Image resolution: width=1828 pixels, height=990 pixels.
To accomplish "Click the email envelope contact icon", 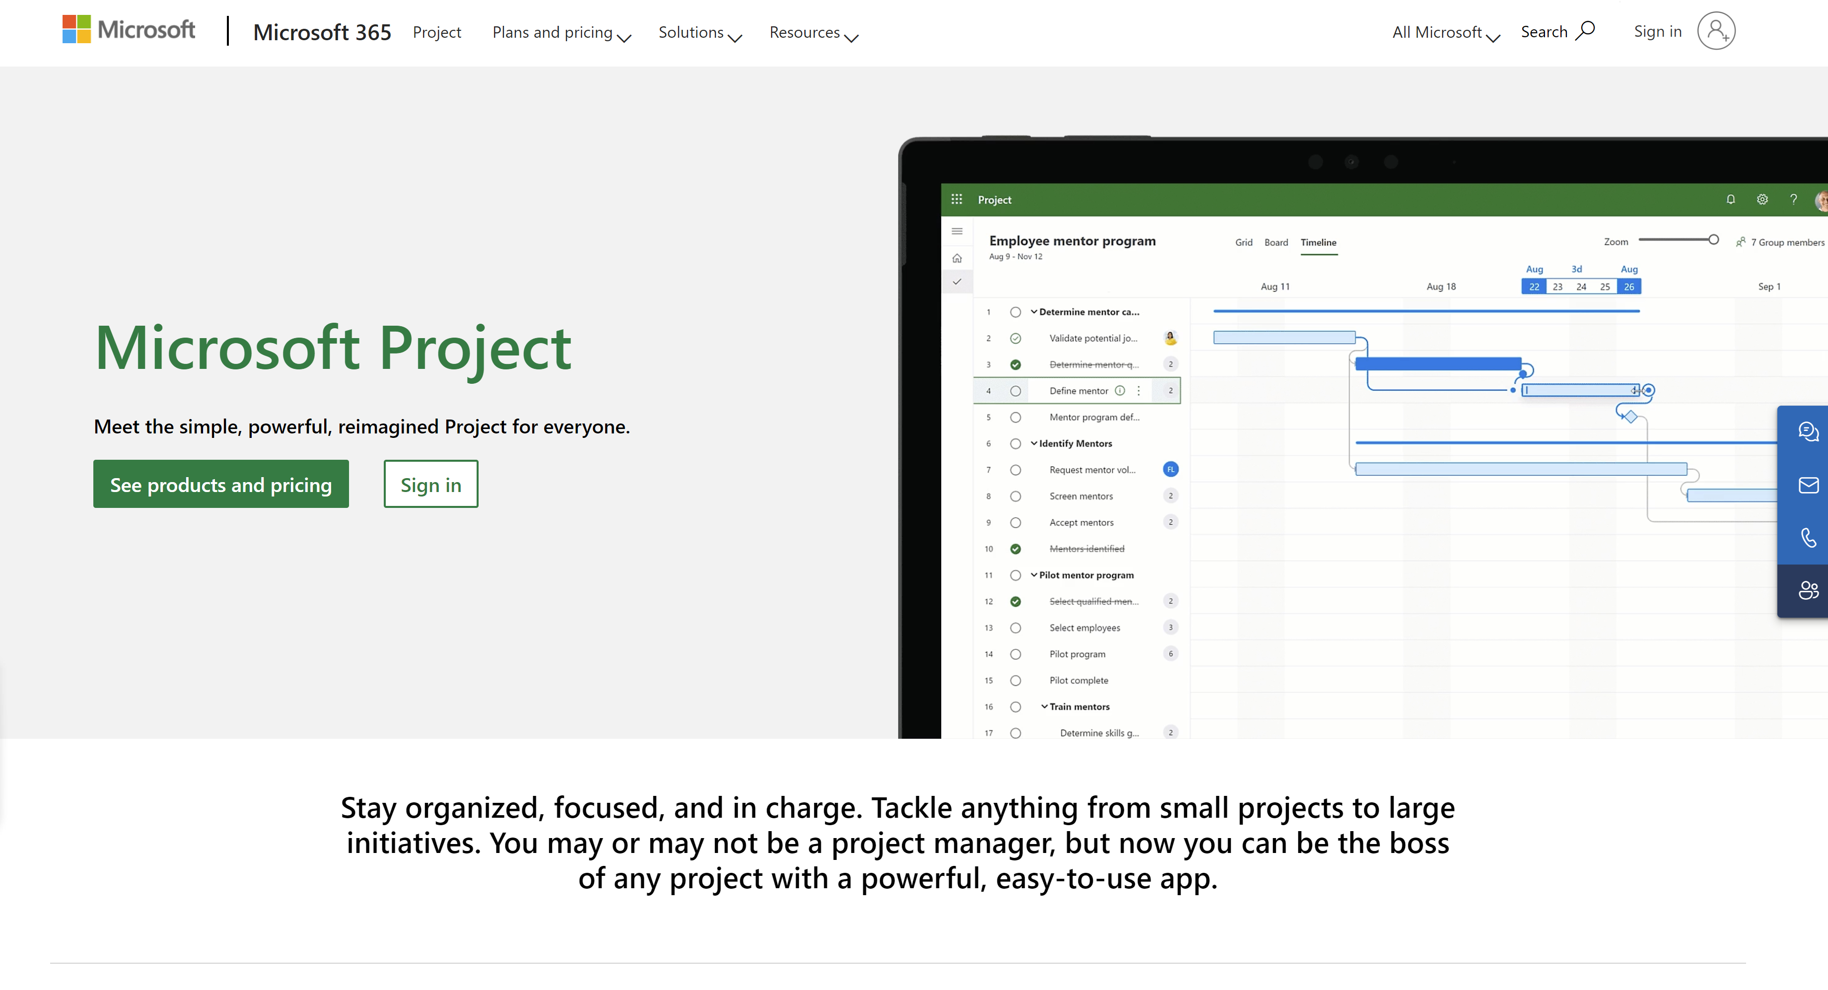I will click(1808, 486).
